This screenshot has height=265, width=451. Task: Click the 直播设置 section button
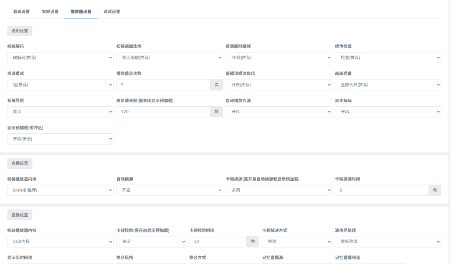pos(20,215)
